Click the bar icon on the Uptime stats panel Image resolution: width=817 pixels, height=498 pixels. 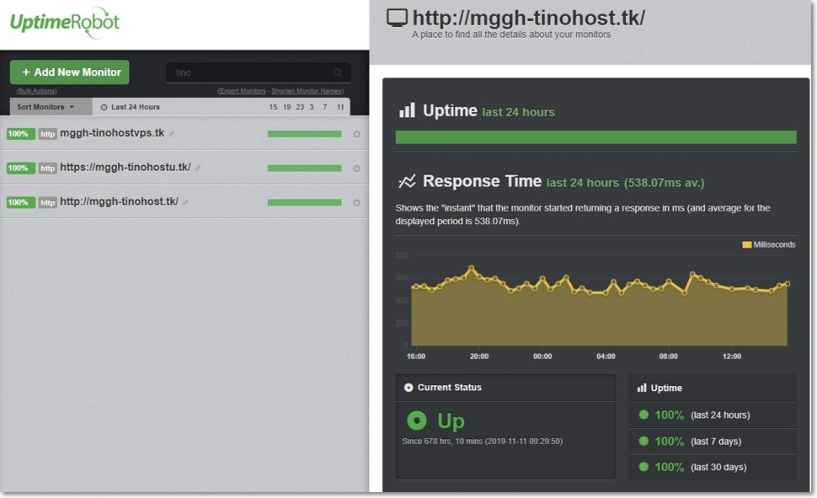[642, 388]
